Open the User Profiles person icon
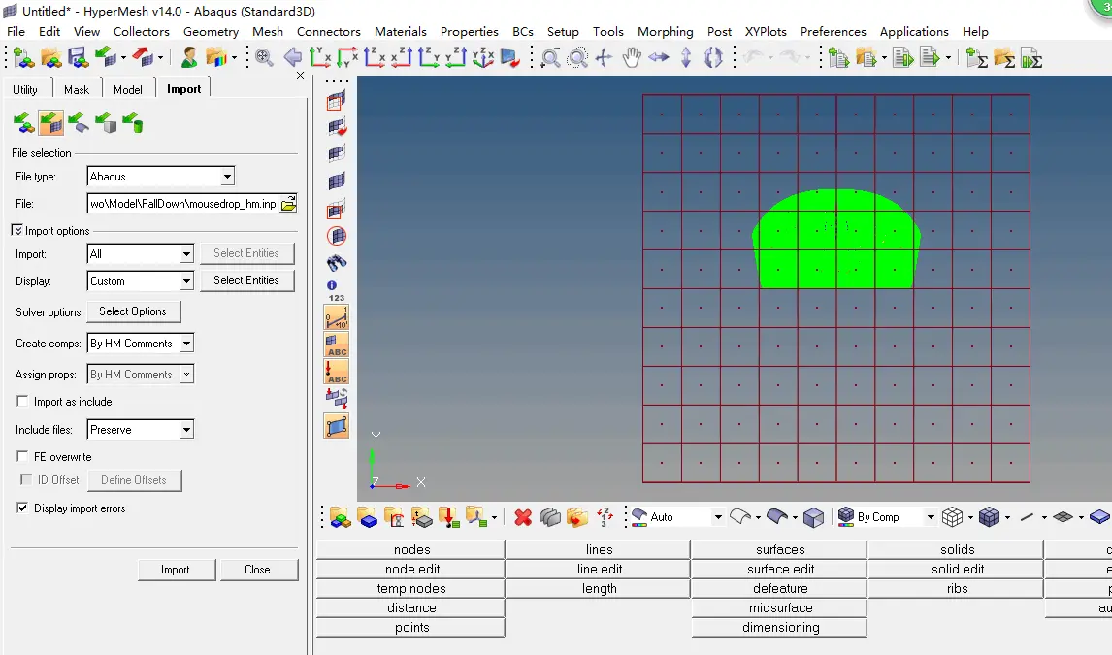Screen dimensions: 1112x655 click(x=188, y=57)
